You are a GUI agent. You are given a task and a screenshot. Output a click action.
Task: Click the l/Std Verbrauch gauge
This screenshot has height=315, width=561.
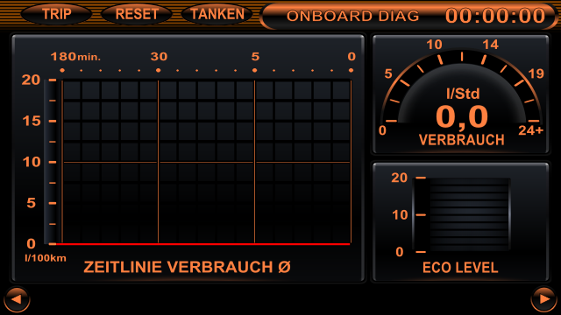tap(461, 94)
